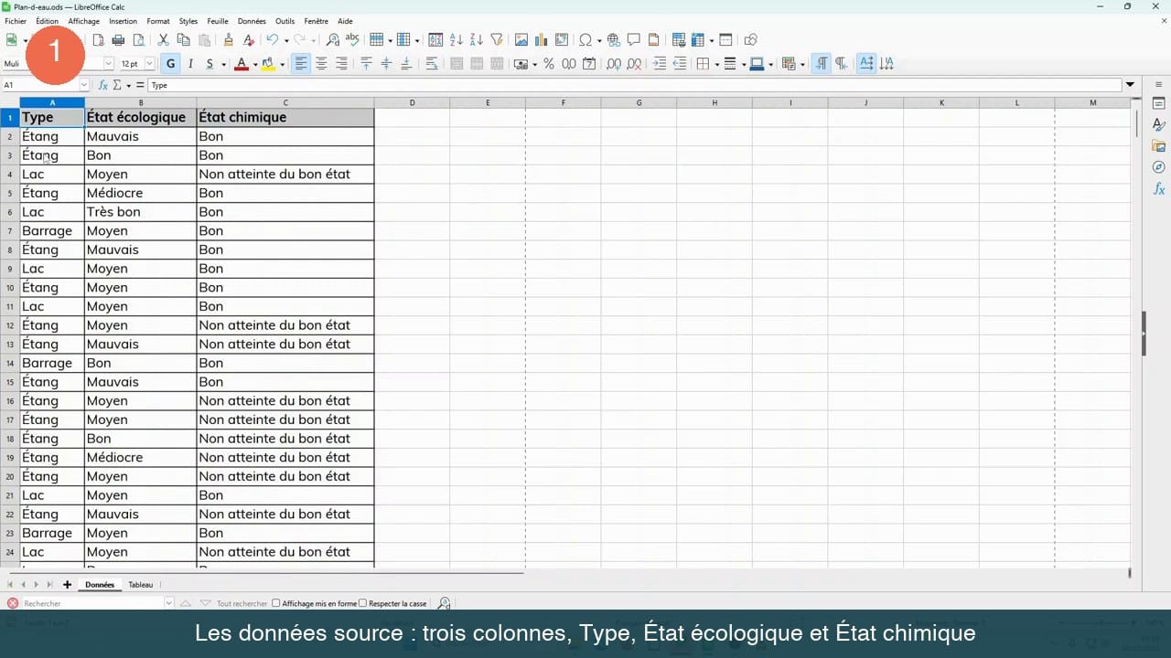
Task: Click Format as percent icon
Action: 549,64
